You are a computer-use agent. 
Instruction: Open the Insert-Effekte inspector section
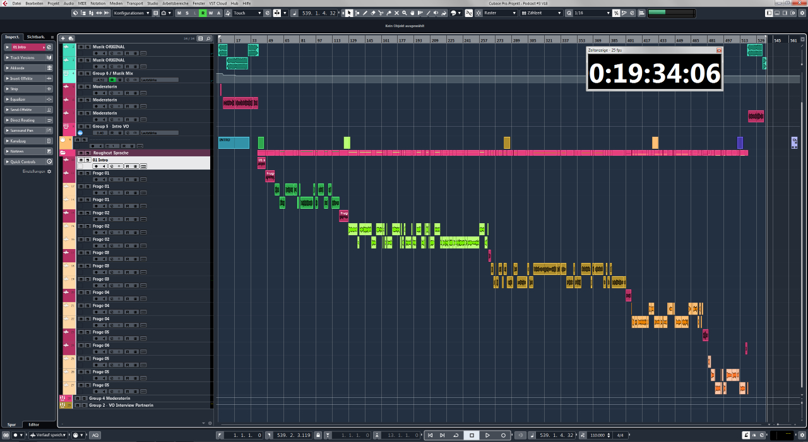(x=28, y=78)
